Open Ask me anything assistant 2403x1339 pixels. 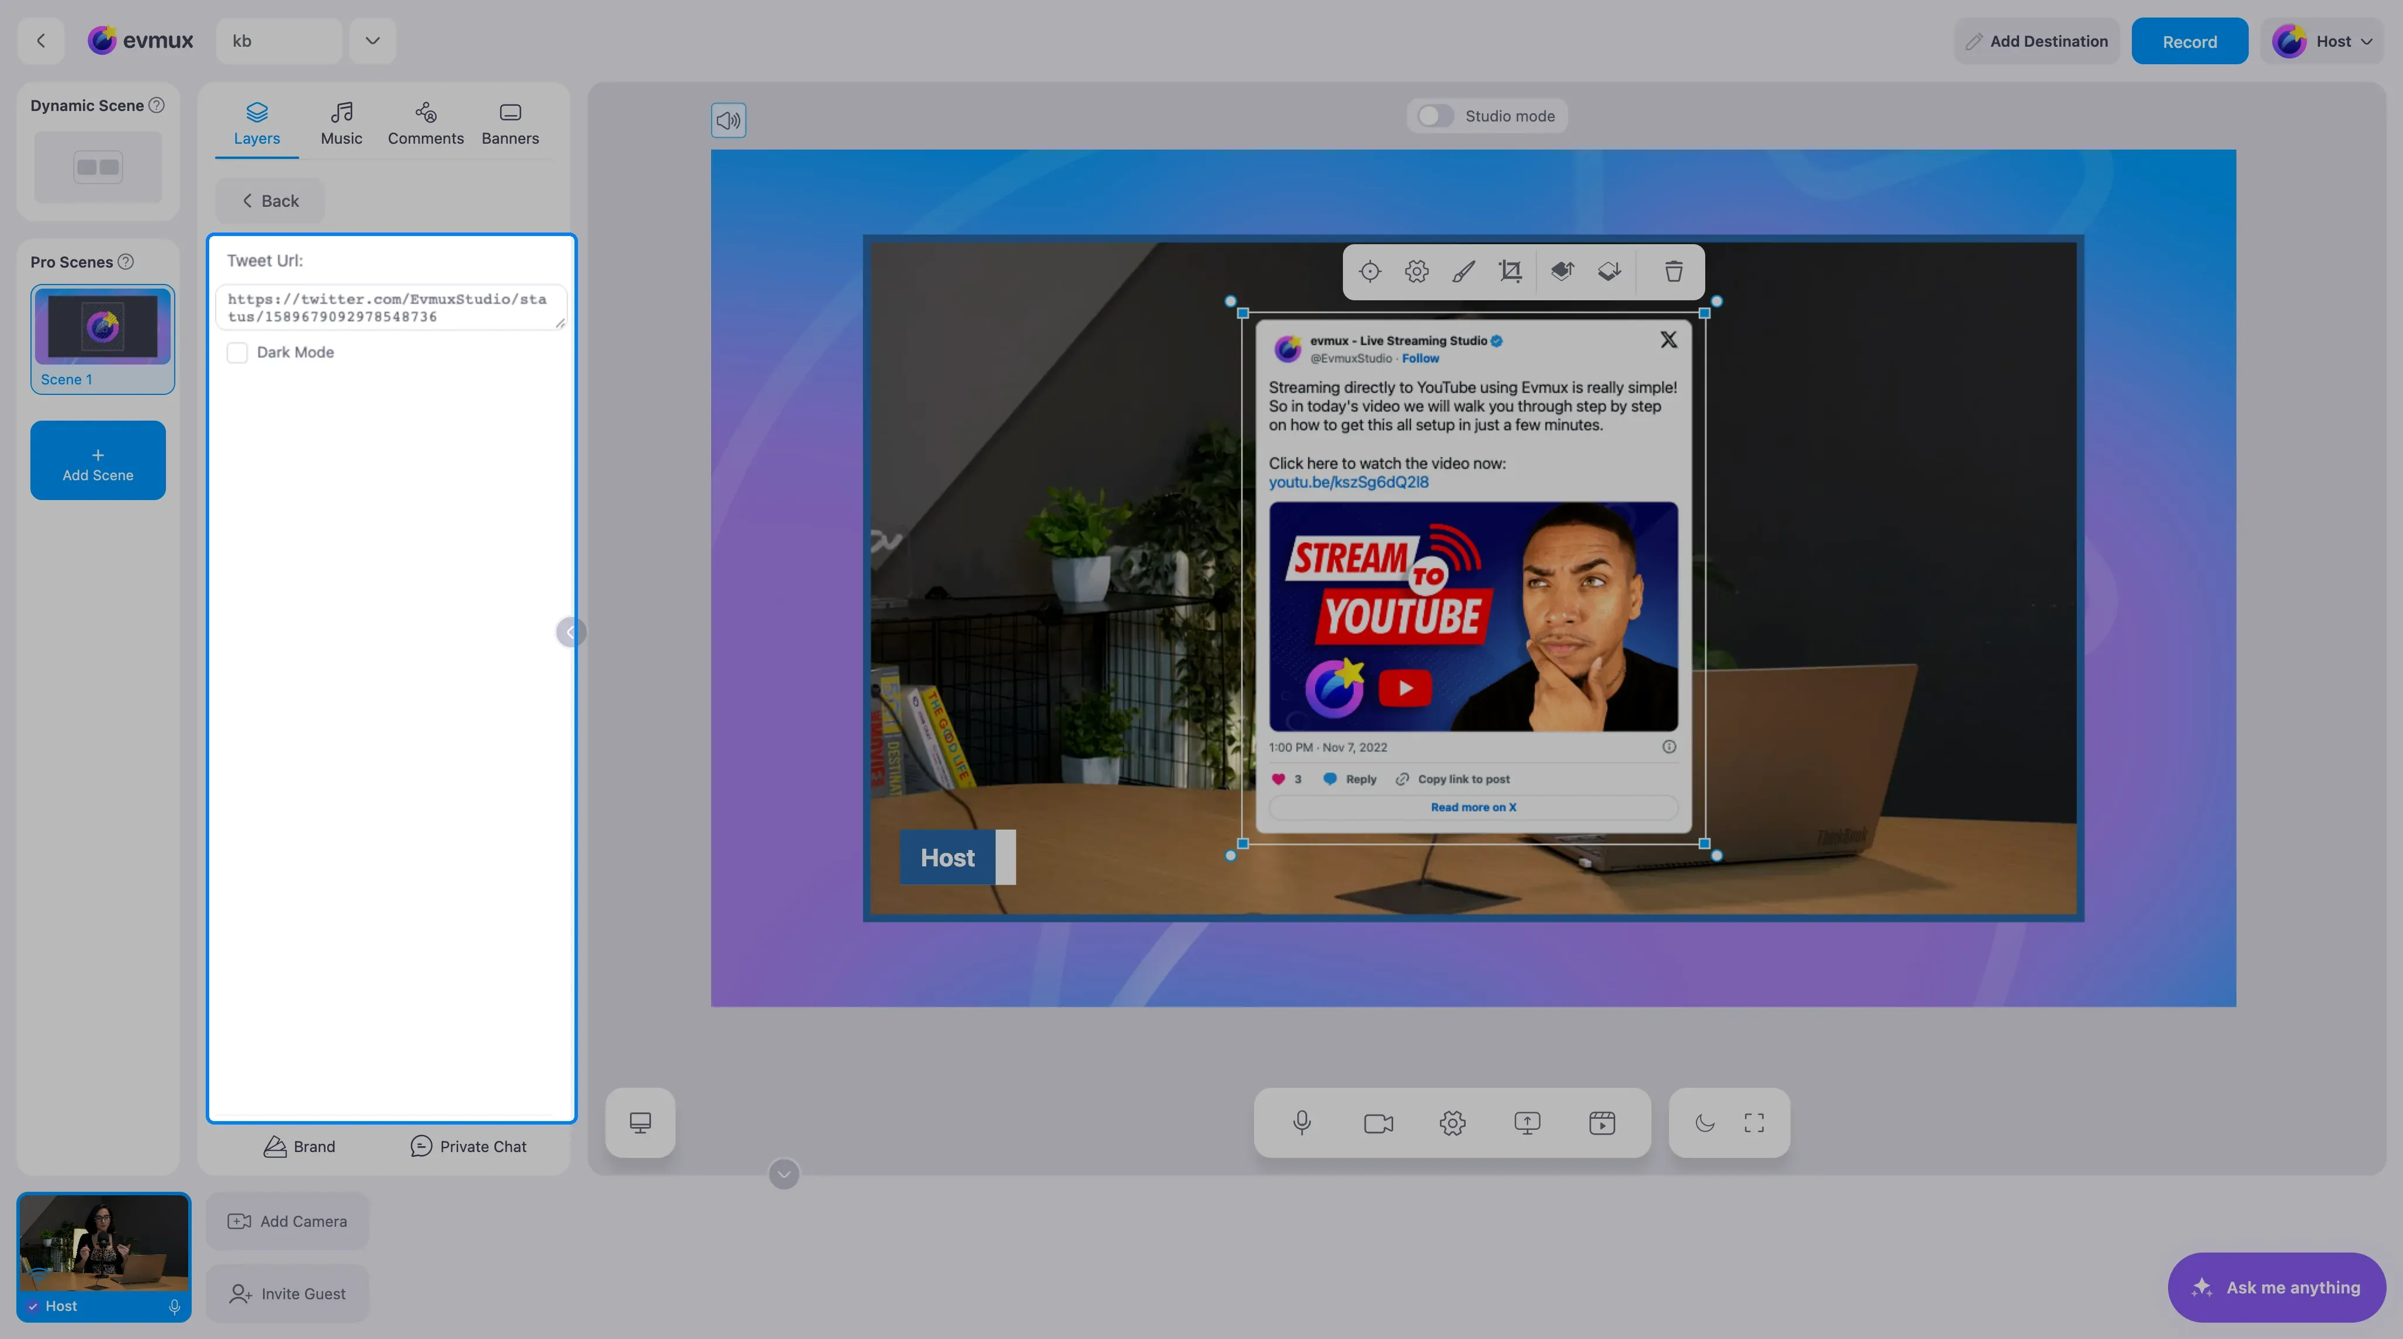pyautogui.click(x=2277, y=1288)
